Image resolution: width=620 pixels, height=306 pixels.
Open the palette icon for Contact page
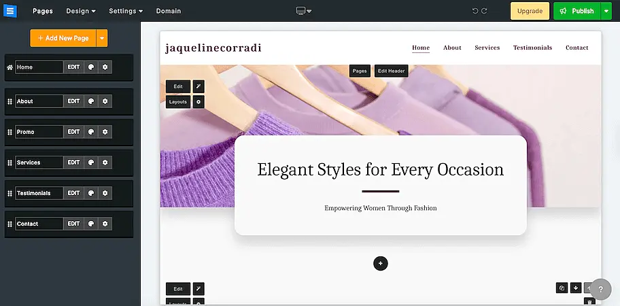pos(91,224)
